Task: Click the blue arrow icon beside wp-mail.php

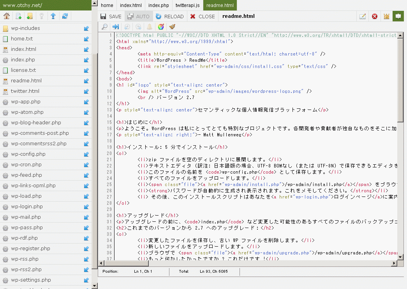Action: (86, 217)
